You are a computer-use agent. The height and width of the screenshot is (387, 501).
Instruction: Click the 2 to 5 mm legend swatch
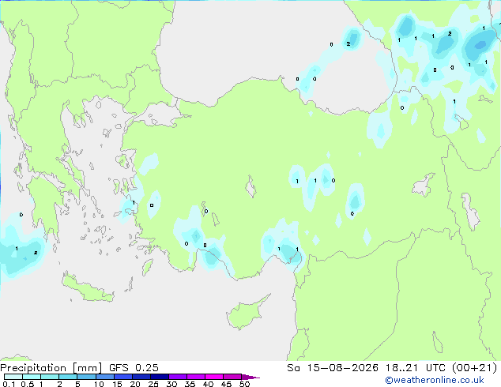coord(68,377)
